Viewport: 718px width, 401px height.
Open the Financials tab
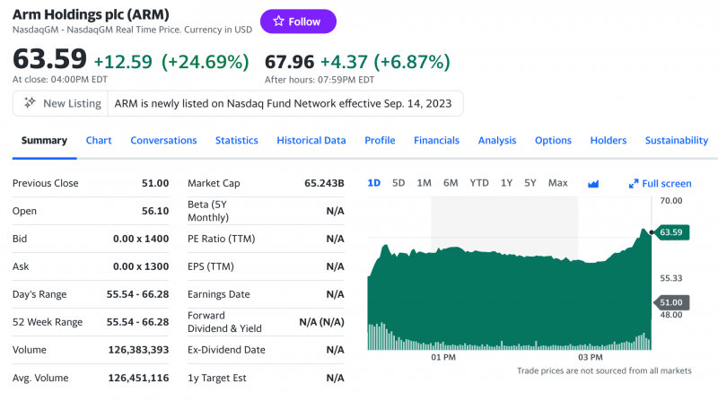(436, 141)
